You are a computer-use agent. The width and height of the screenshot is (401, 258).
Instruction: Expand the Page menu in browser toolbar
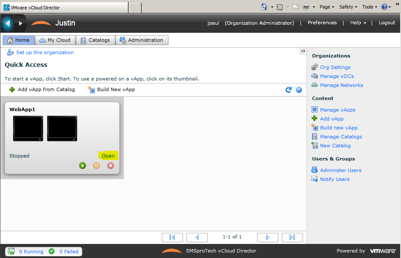(327, 7)
